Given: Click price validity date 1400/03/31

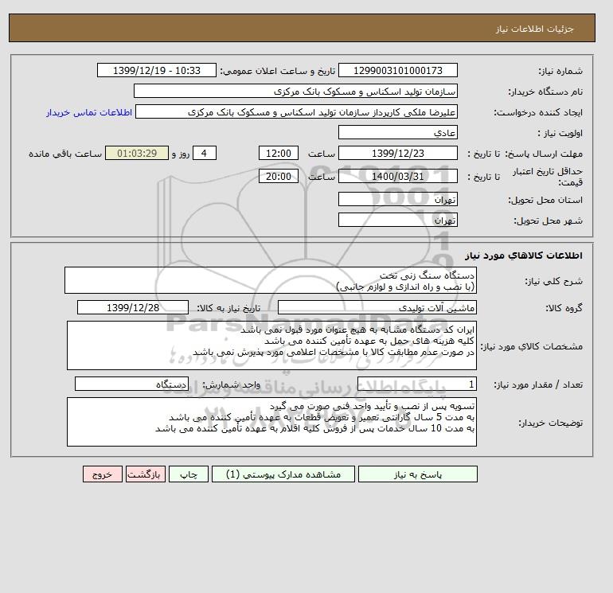Looking at the screenshot, I should (397, 176).
